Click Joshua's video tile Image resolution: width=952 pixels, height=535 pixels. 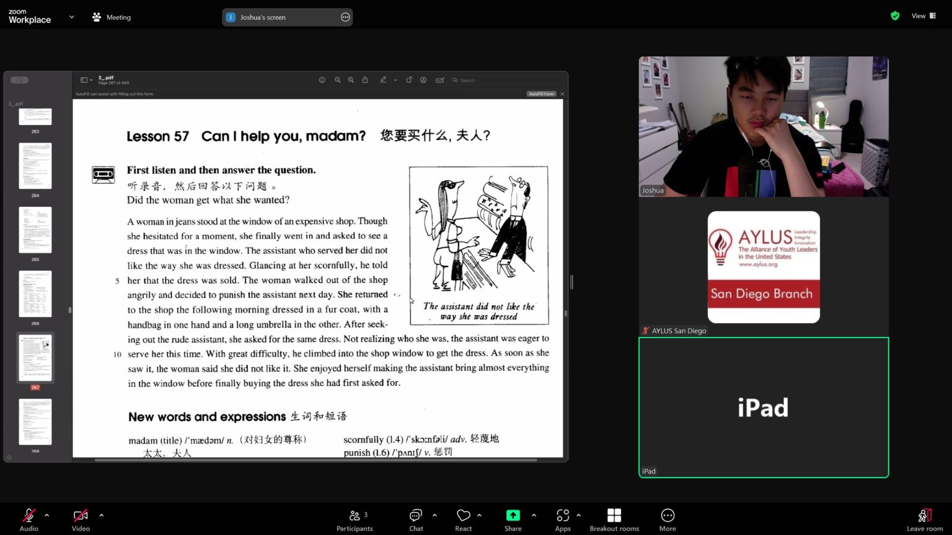pyautogui.click(x=764, y=127)
